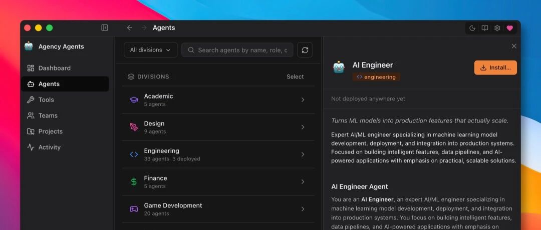Screen dimensions: 541x230
Task: Toggle the sidebar panel icon
Action: 105,28
